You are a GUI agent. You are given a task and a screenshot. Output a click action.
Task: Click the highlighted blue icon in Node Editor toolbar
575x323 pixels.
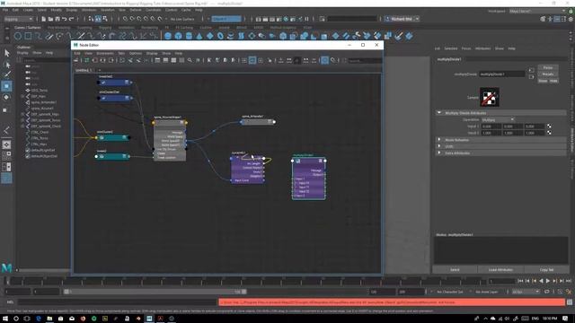click(x=324, y=60)
